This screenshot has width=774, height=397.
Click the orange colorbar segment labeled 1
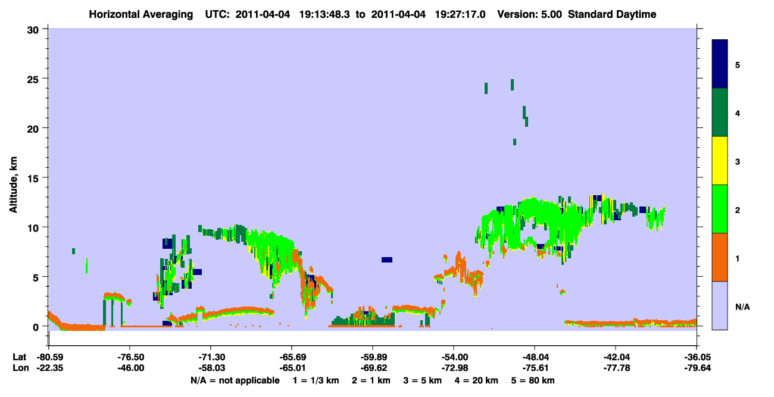point(720,257)
